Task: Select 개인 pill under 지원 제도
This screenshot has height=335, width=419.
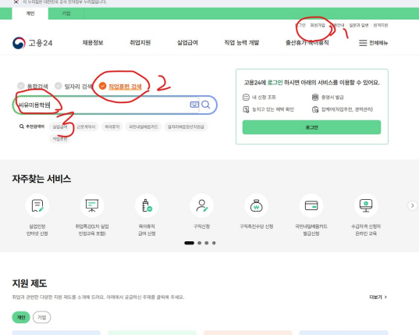Action: point(21,317)
